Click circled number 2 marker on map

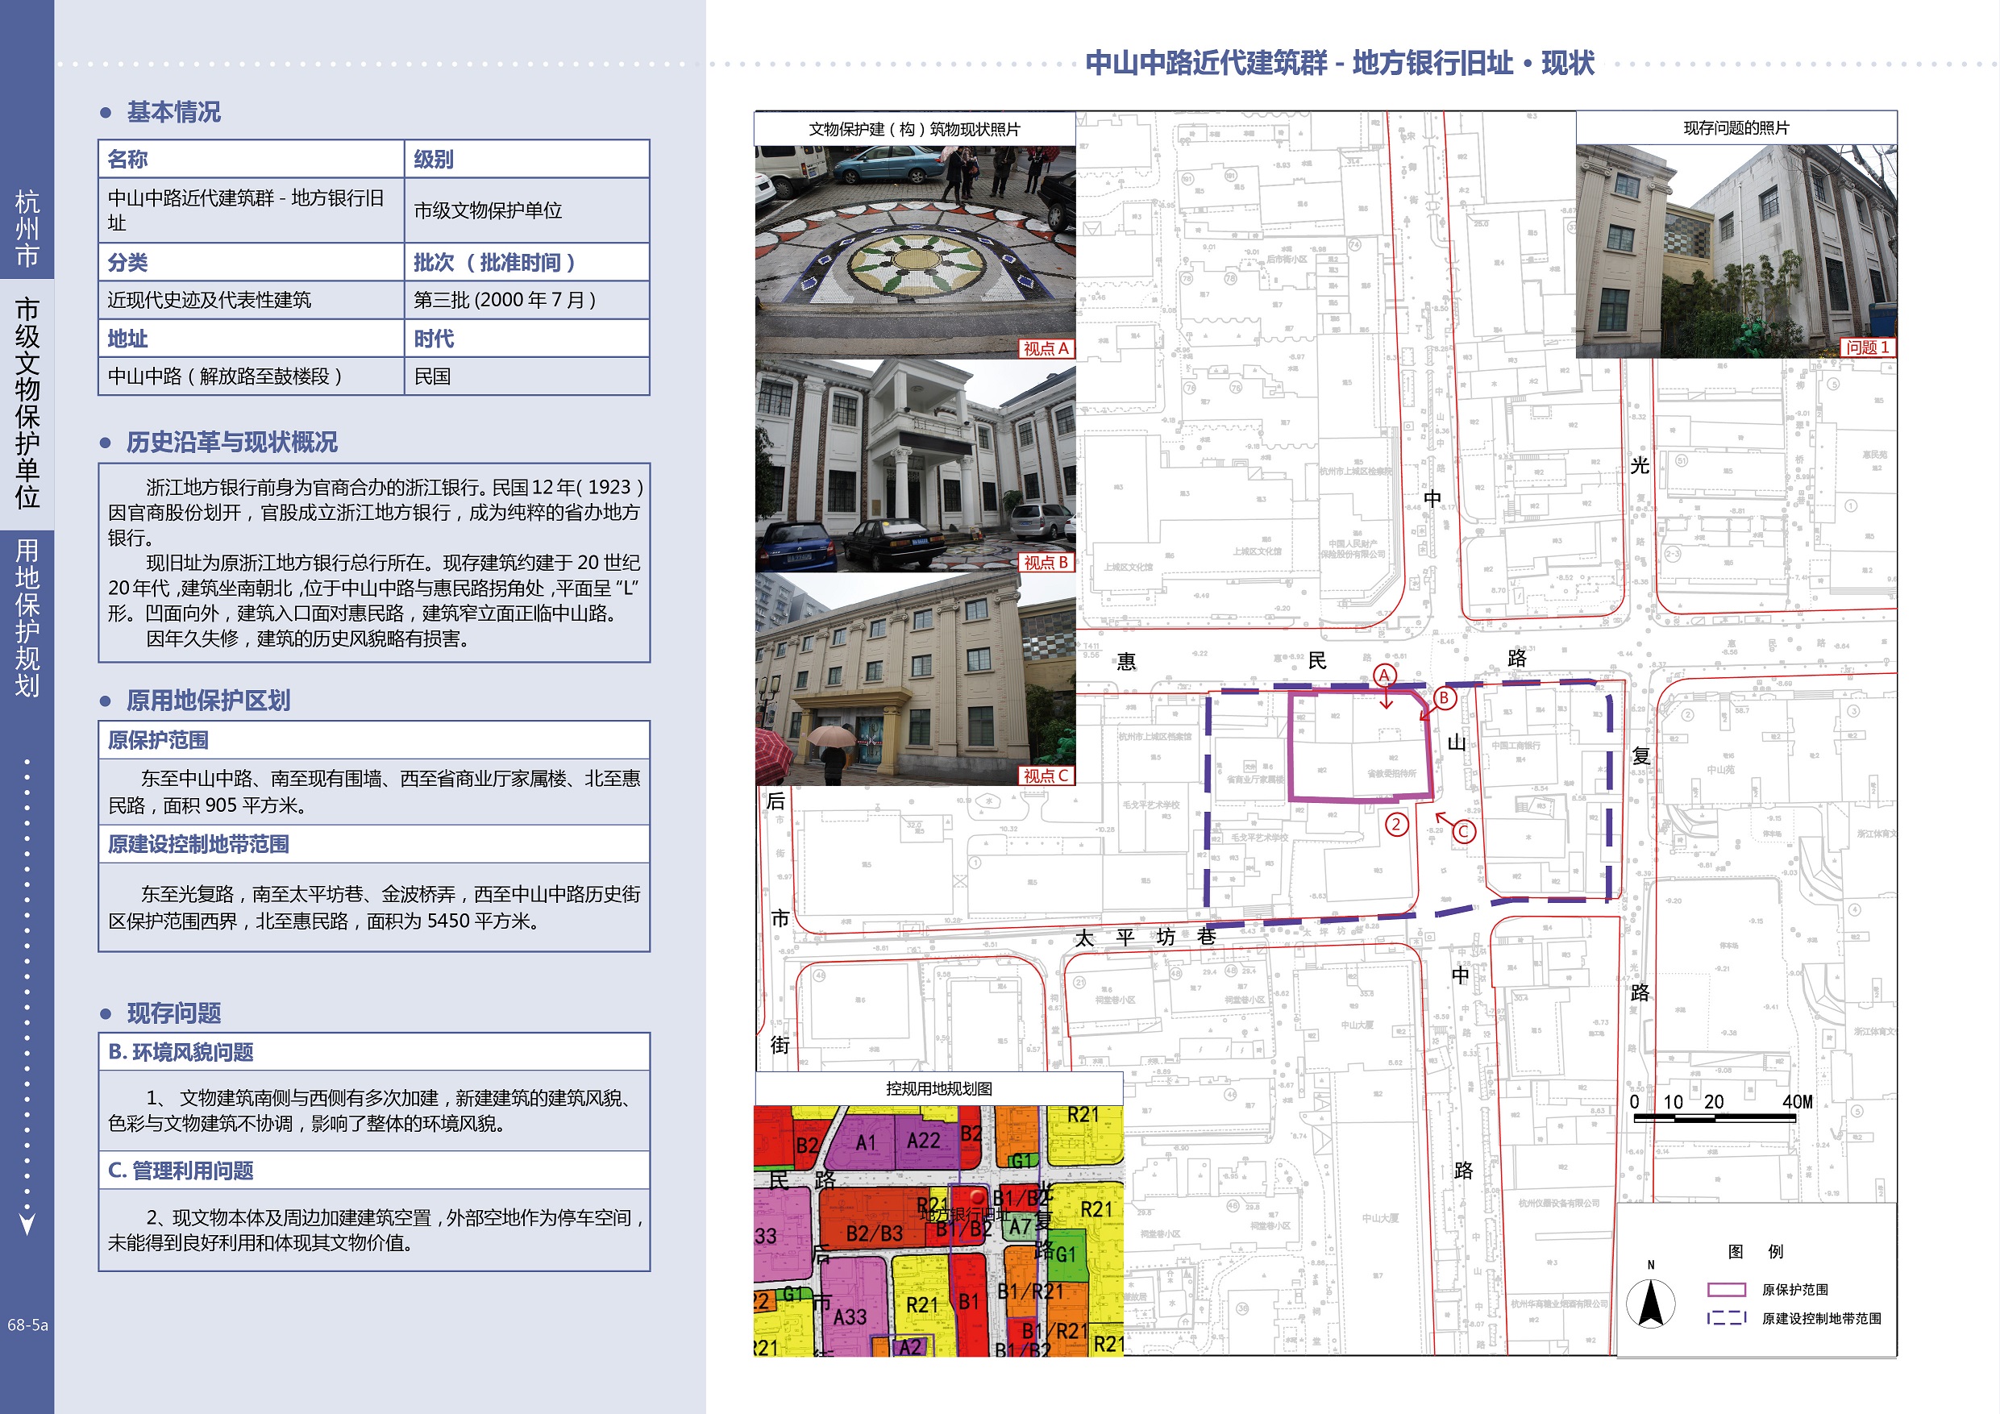[x=1396, y=824]
